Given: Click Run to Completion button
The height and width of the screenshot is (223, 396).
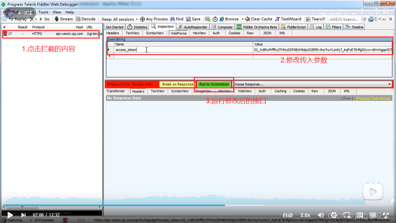Looking at the screenshot, I should click(214, 84).
